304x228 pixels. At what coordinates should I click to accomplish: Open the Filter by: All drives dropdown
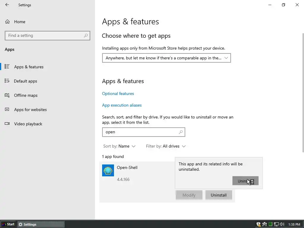click(x=166, y=146)
